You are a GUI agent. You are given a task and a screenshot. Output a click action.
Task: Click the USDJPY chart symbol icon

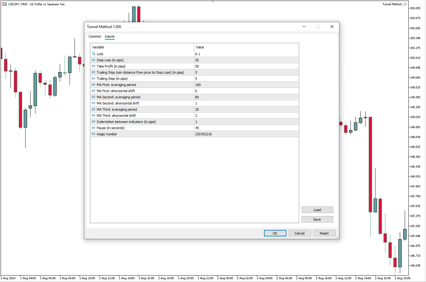click(4, 4)
